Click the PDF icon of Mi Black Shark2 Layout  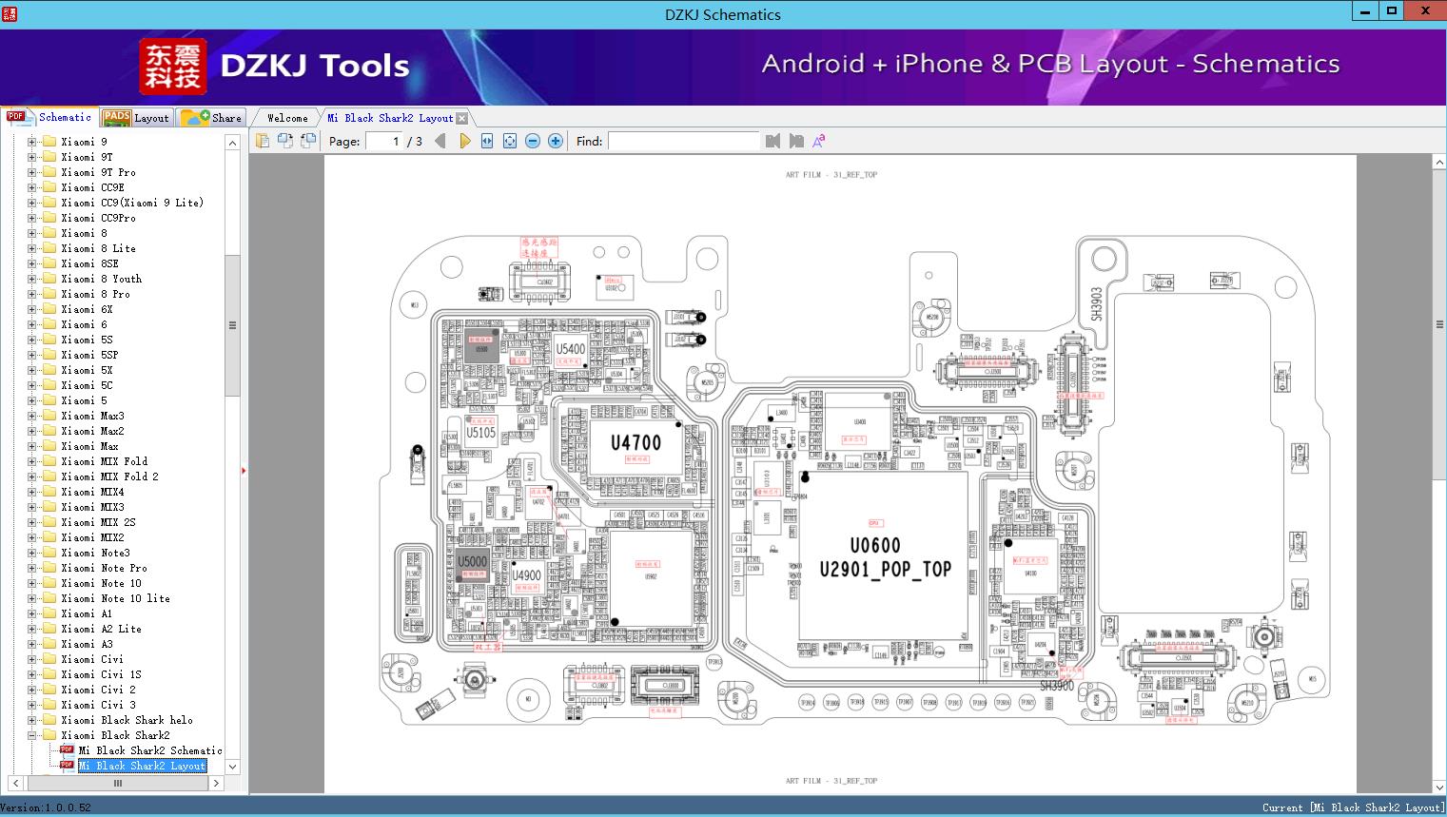[x=67, y=765]
